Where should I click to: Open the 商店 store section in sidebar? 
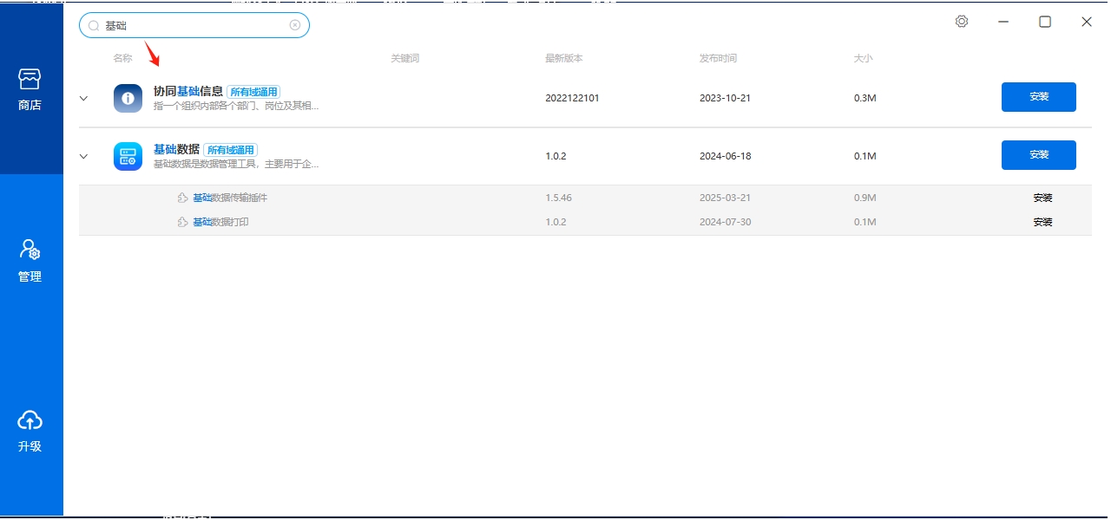coord(30,90)
